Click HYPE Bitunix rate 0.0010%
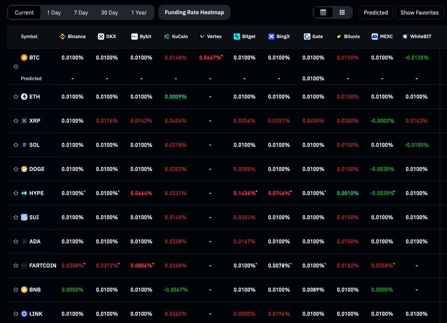Screen dimensions: 447x323 pos(348,193)
